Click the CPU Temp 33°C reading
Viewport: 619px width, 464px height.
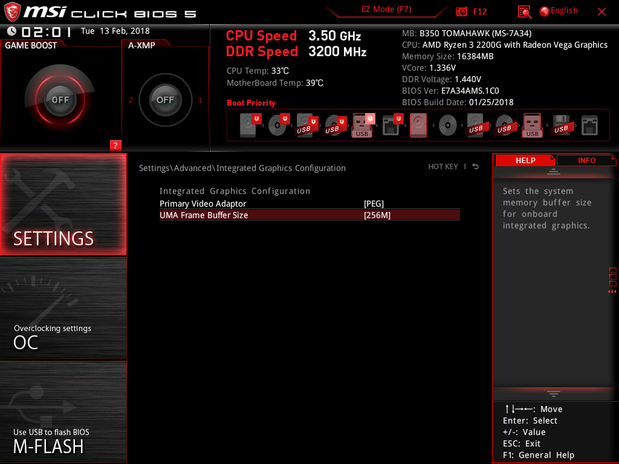point(258,71)
